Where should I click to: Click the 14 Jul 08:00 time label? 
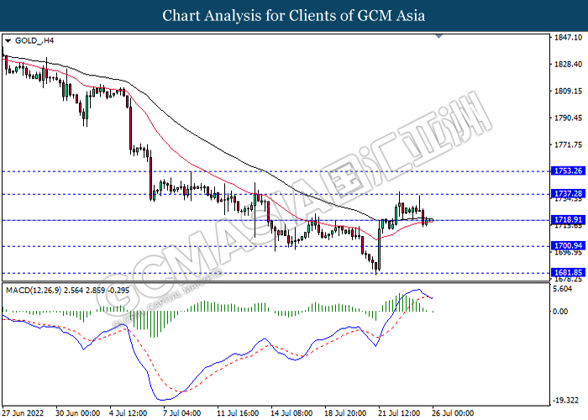(291, 413)
